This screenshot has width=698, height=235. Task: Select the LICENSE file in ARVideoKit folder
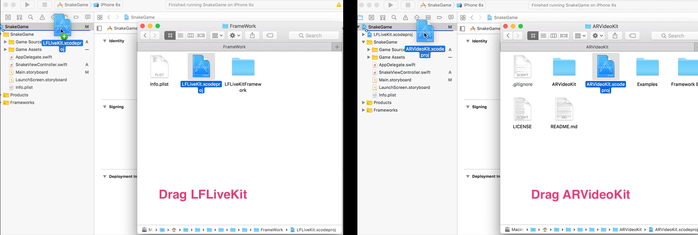(x=522, y=110)
